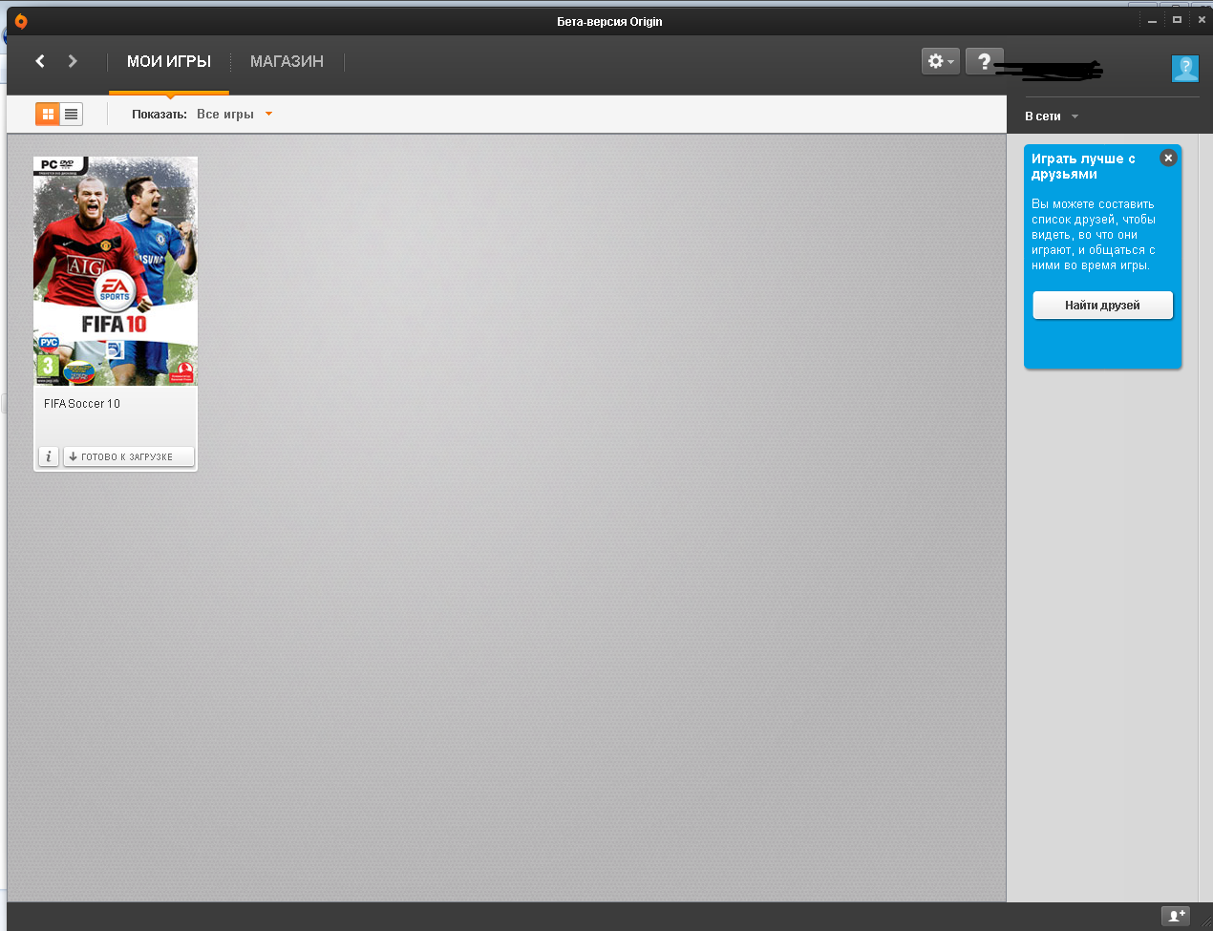The image size is (1213, 931).
Task: Open FIFA Soccer 10 game info
Action: [x=49, y=456]
